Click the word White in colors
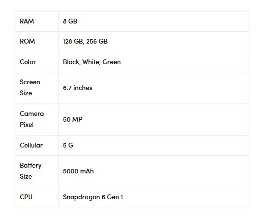The image size is (261, 216). coord(91,62)
